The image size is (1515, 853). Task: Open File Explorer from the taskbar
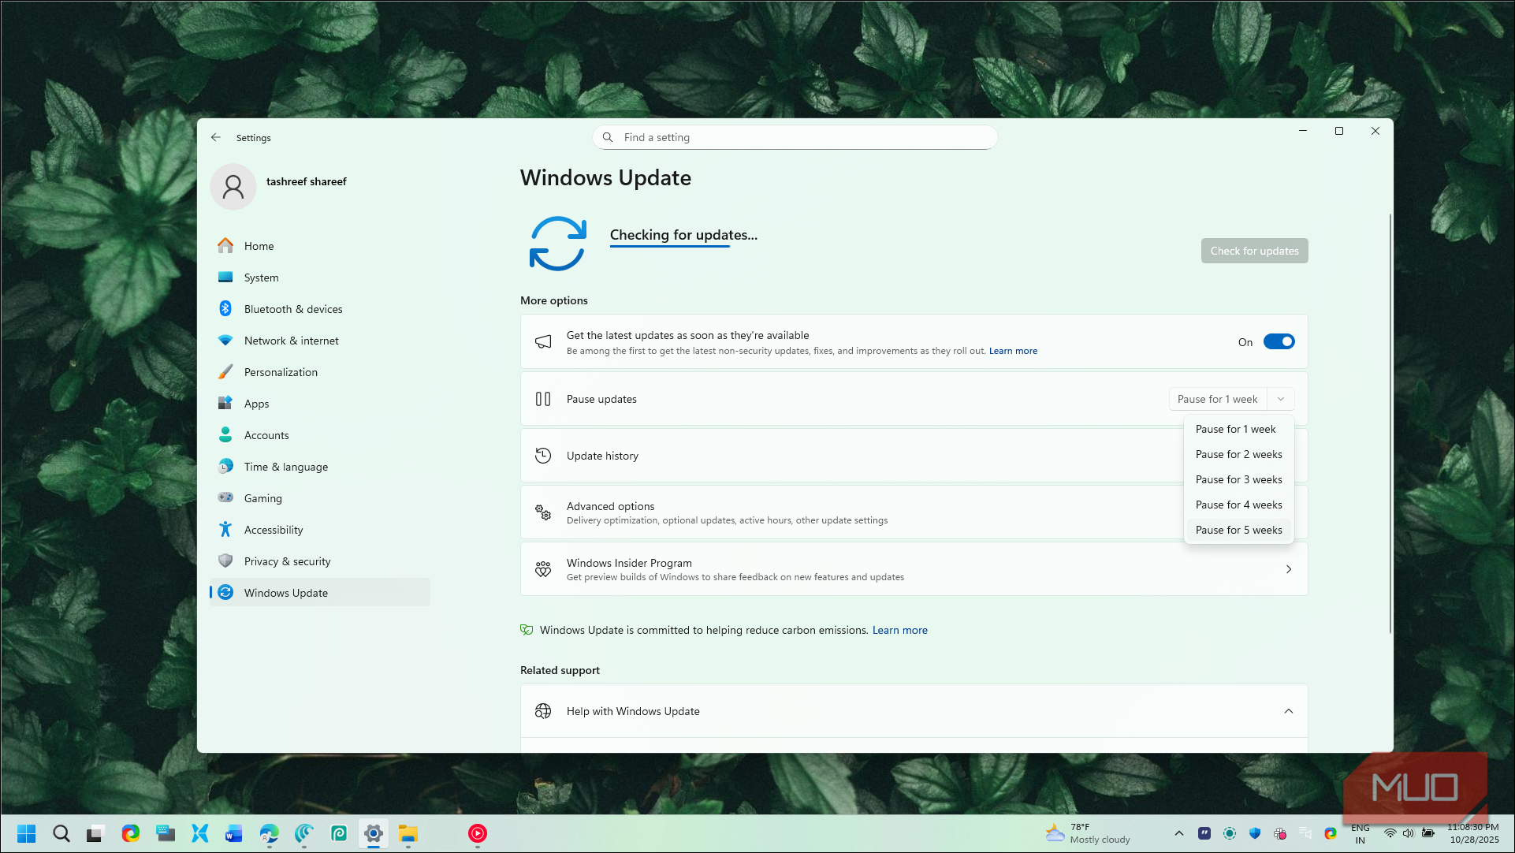click(x=408, y=834)
